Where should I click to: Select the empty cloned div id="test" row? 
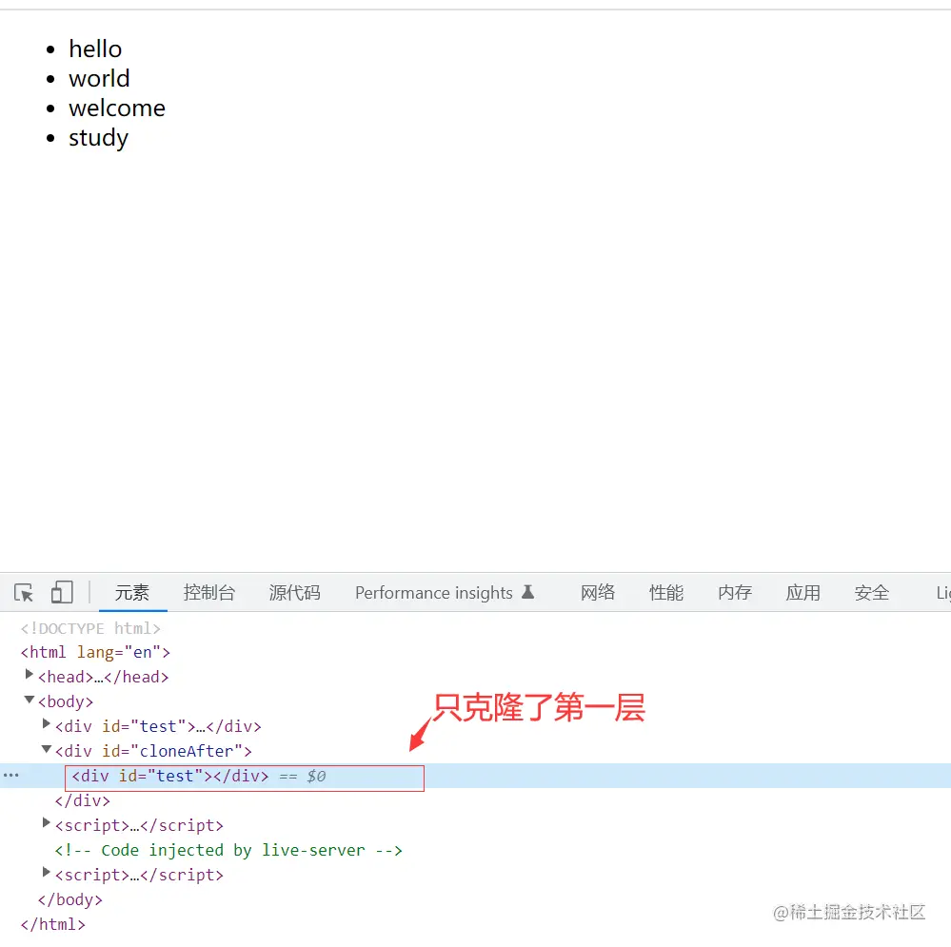[x=476, y=776]
